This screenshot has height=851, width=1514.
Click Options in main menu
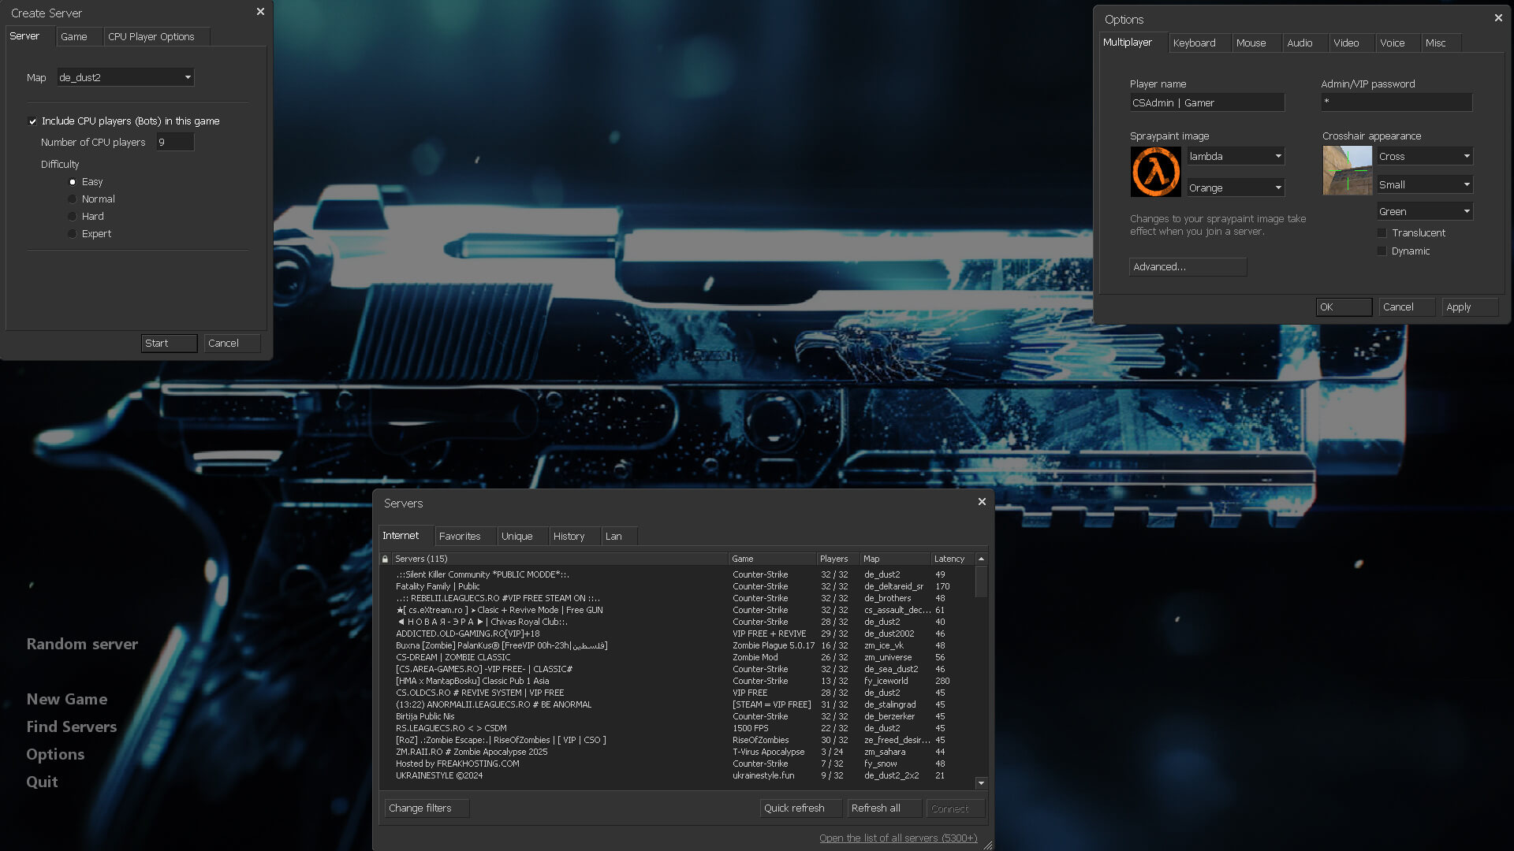point(55,754)
